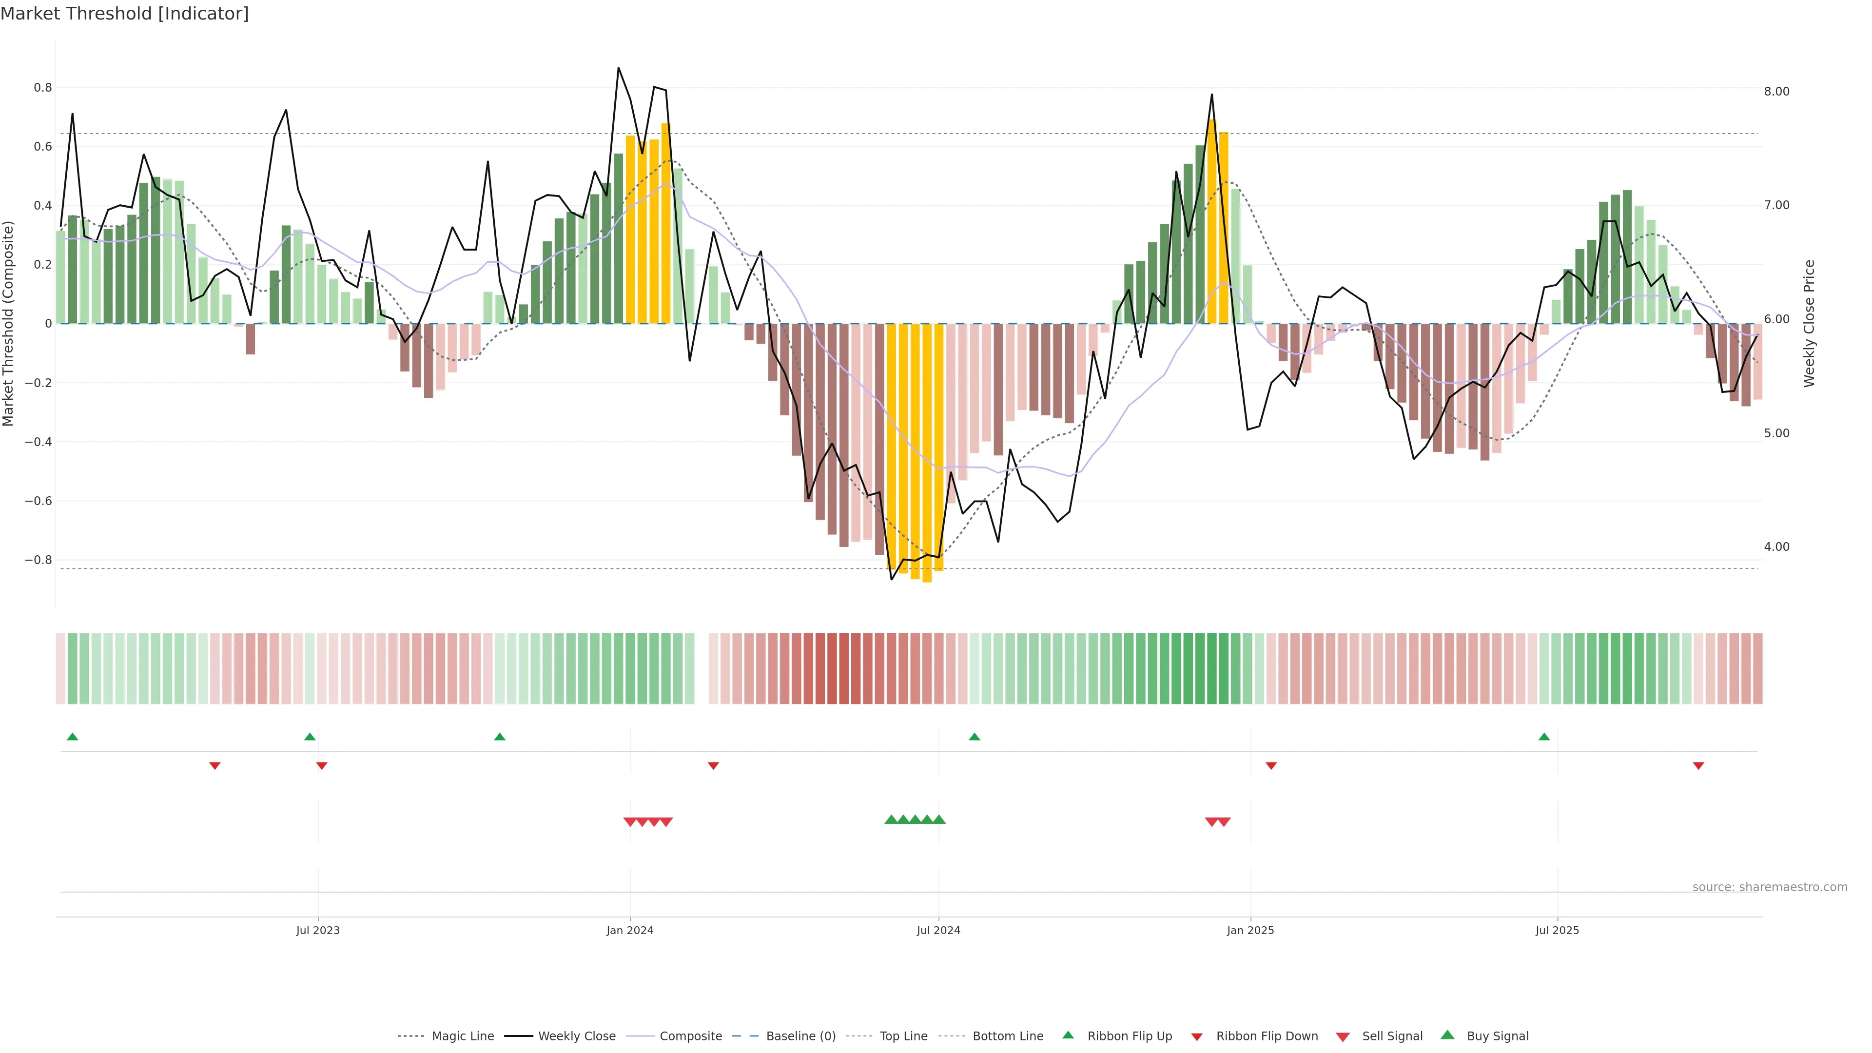Click the lowest yellow bar near Jul 2024

coord(927,508)
